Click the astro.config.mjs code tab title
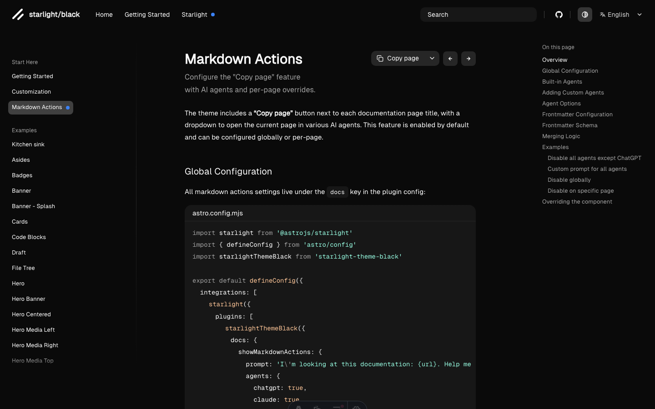 coord(217,213)
